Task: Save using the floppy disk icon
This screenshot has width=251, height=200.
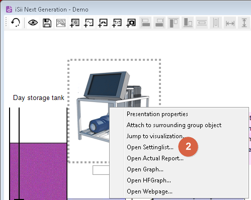Action: 47,23
